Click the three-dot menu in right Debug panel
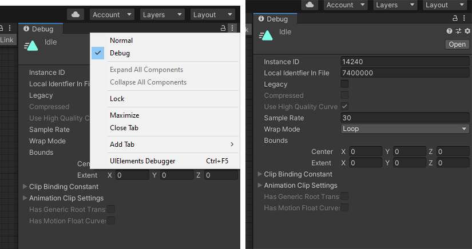The width and height of the screenshot is (472, 249). (x=464, y=19)
